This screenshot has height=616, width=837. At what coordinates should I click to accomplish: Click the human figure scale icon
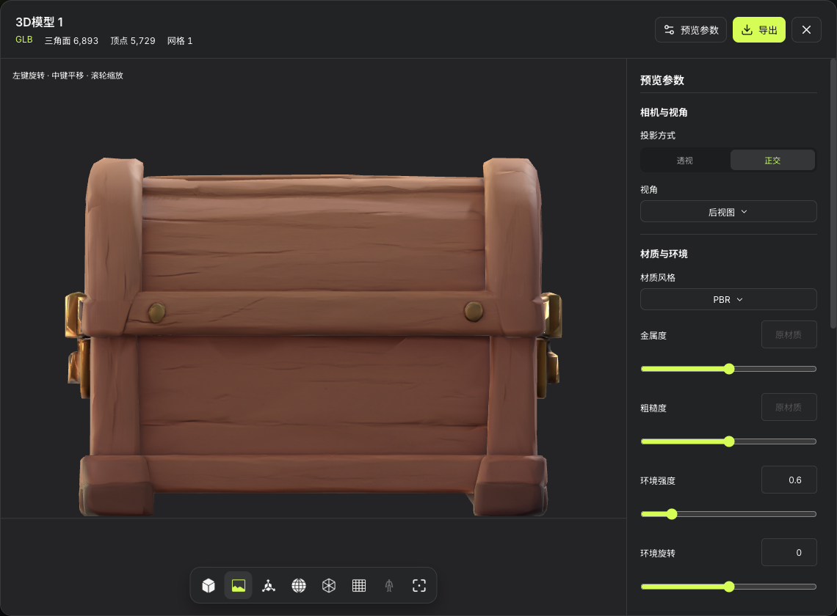coord(389,586)
